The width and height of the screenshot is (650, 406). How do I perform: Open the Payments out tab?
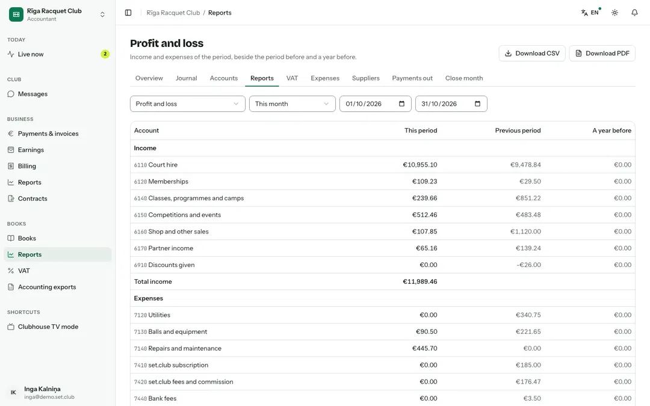tap(412, 78)
